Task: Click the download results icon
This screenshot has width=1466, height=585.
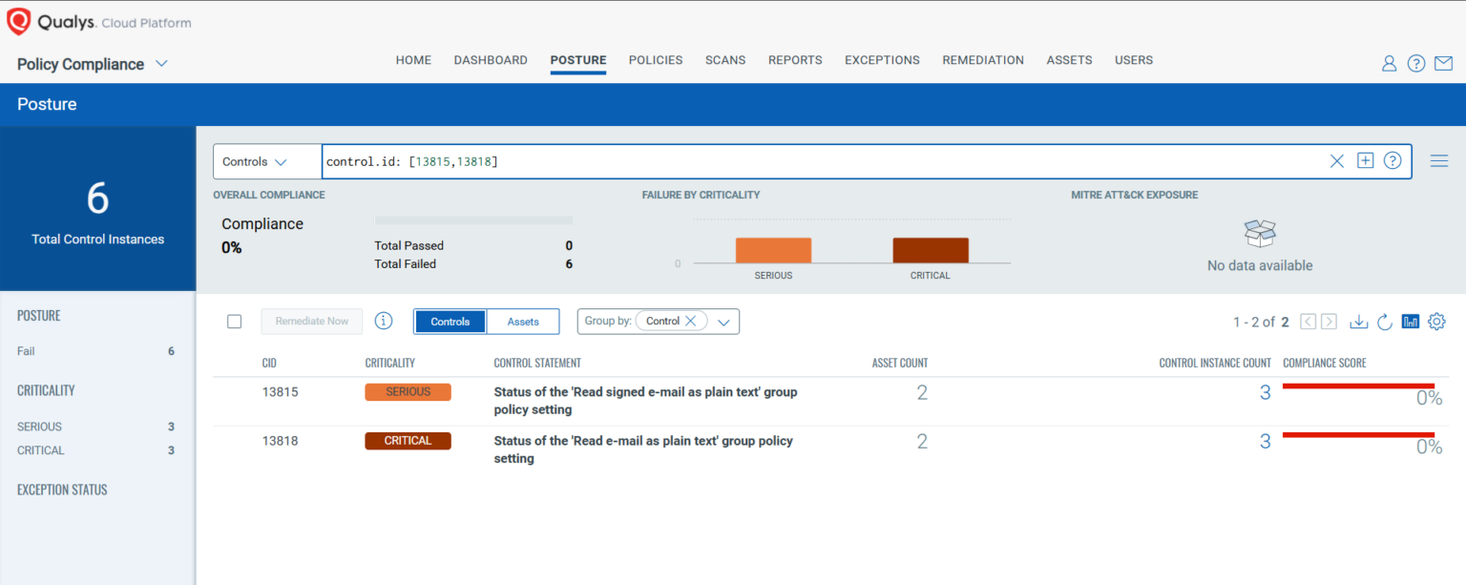Action: [x=1358, y=322]
